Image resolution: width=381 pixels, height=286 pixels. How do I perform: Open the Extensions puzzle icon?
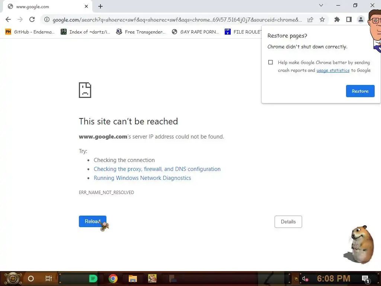(x=337, y=19)
